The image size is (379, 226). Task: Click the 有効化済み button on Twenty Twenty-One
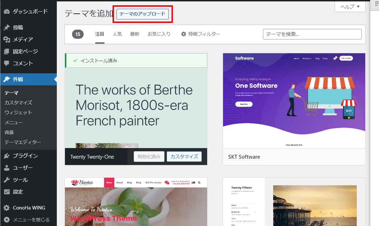[149, 157]
